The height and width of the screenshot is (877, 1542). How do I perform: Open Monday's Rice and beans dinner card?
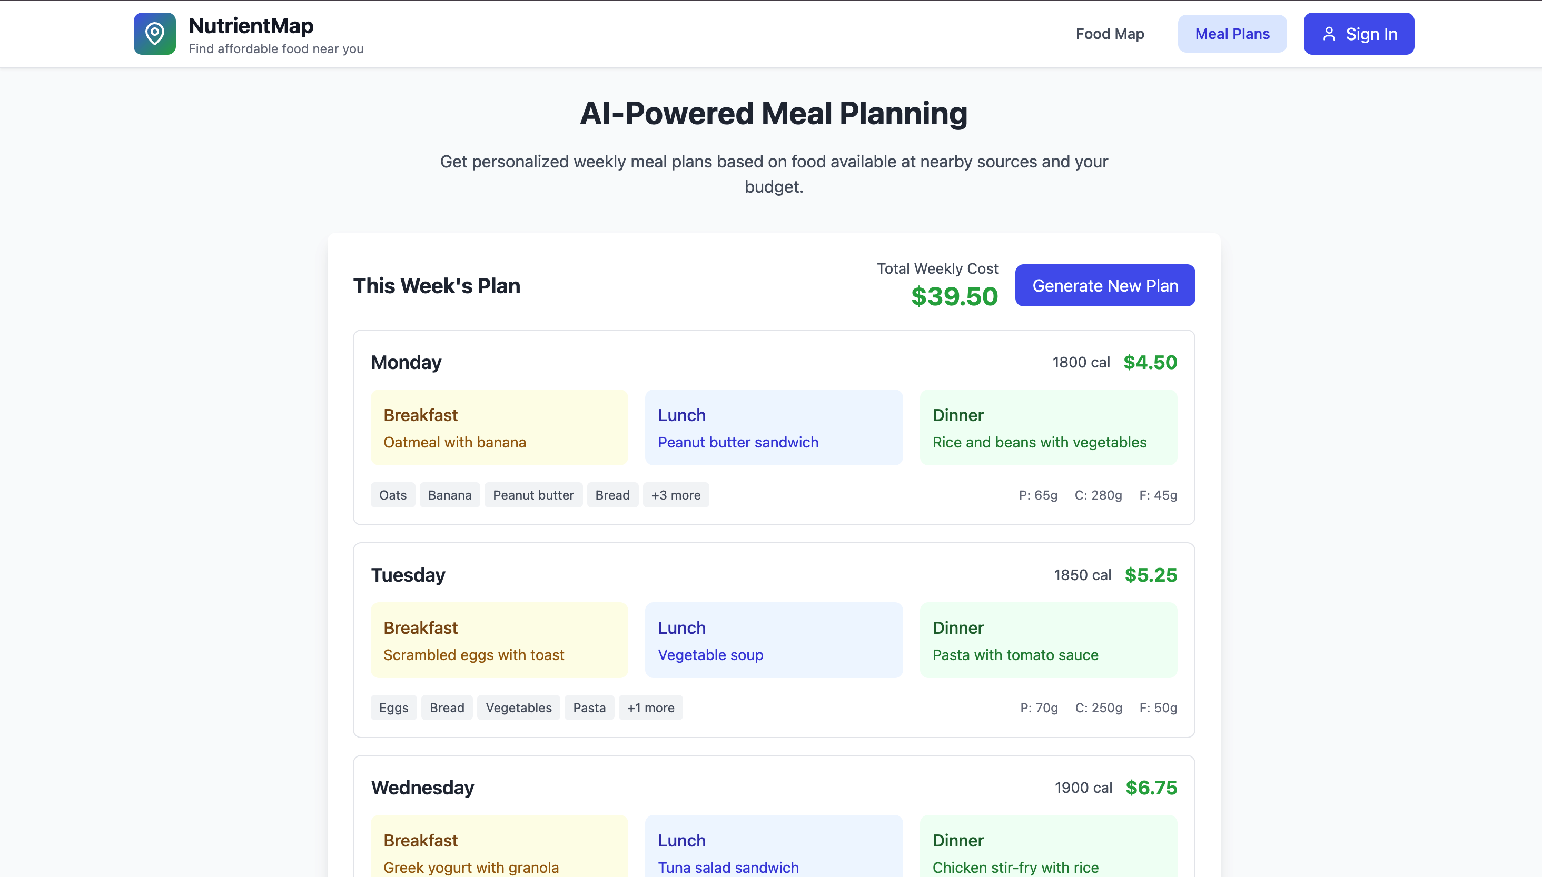(1048, 427)
